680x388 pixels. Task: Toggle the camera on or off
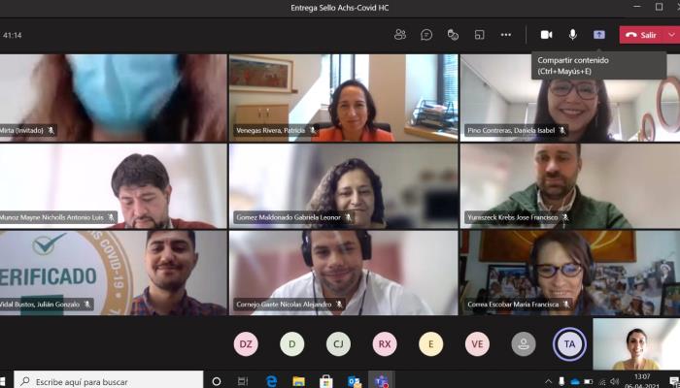click(546, 35)
